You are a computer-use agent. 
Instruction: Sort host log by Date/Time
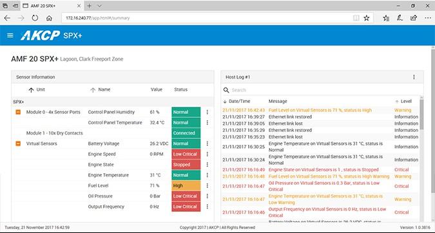click(237, 102)
